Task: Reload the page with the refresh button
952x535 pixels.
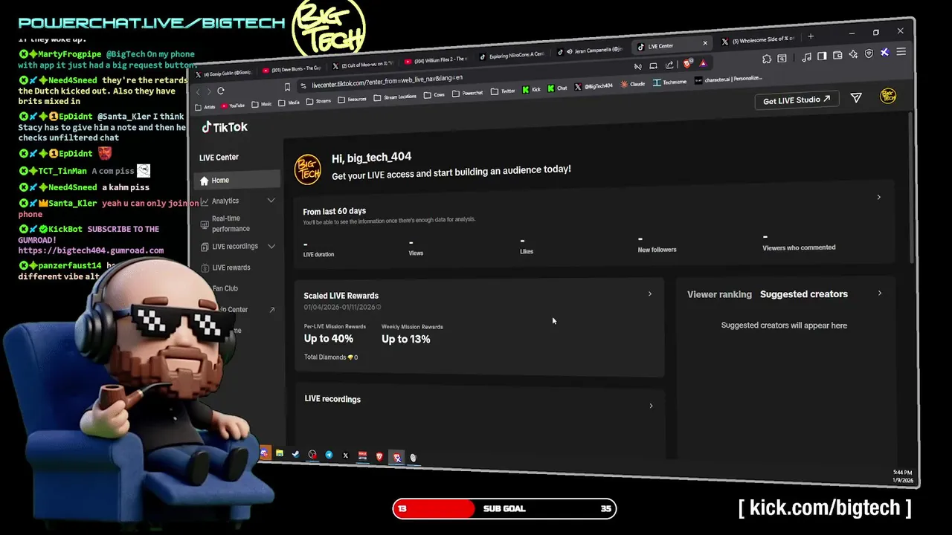Action: [x=221, y=91]
